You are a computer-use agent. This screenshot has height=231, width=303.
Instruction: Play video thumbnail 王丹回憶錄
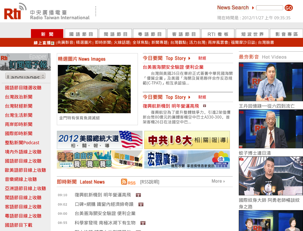(x=271, y=82)
